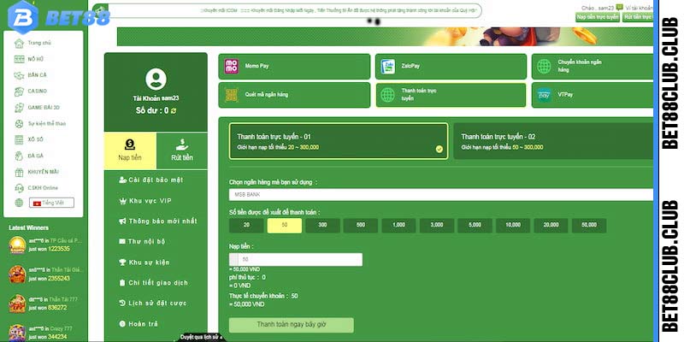684x342 pixels.
Task: Click the globe language icon
Action: [19, 203]
